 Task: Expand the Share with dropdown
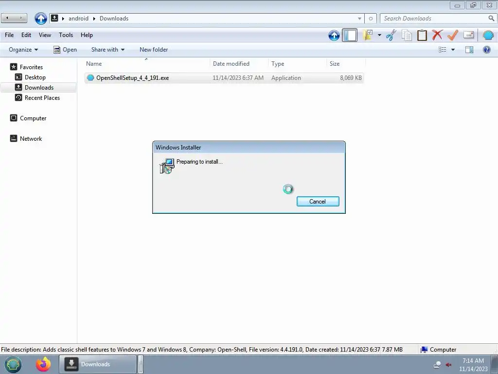107,50
